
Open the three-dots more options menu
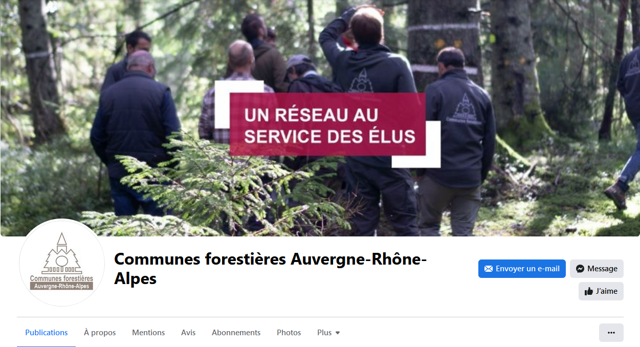click(x=611, y=333)
